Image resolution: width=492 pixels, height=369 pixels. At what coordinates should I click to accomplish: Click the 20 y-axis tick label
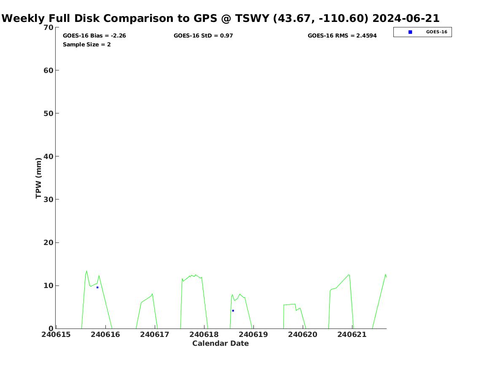click(48, 242)
